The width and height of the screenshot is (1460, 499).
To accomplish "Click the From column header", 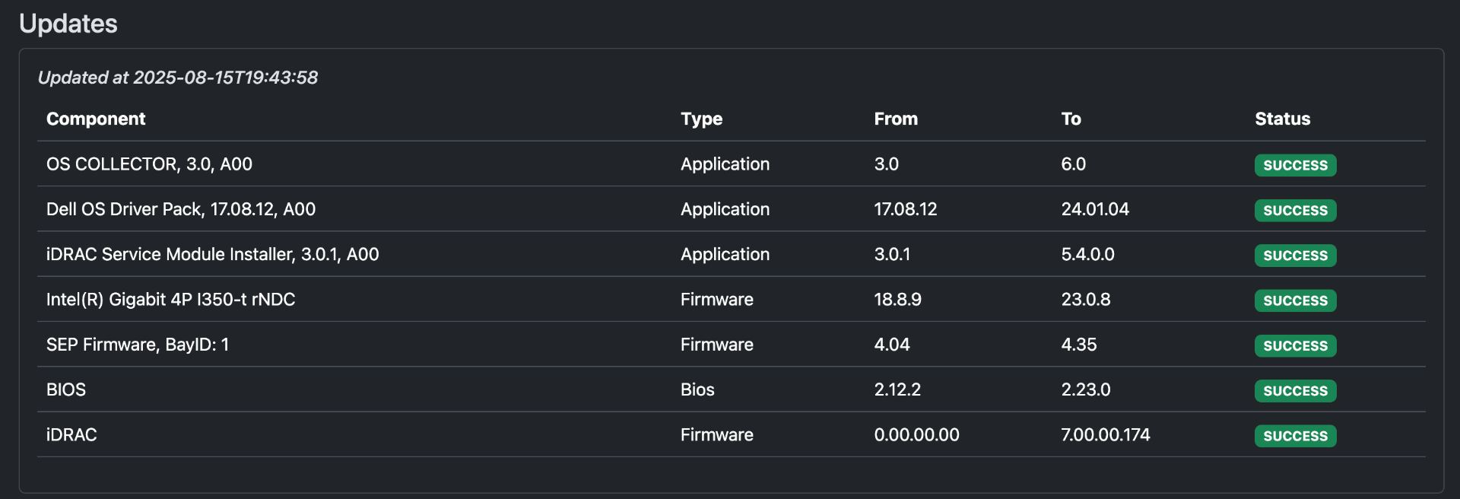I will click(x=896, y=119).
